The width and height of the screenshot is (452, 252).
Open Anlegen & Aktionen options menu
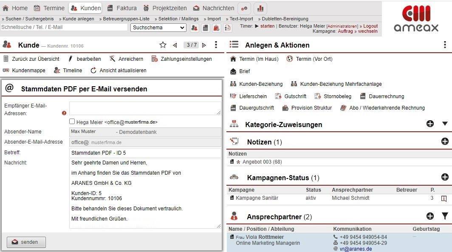445,45
